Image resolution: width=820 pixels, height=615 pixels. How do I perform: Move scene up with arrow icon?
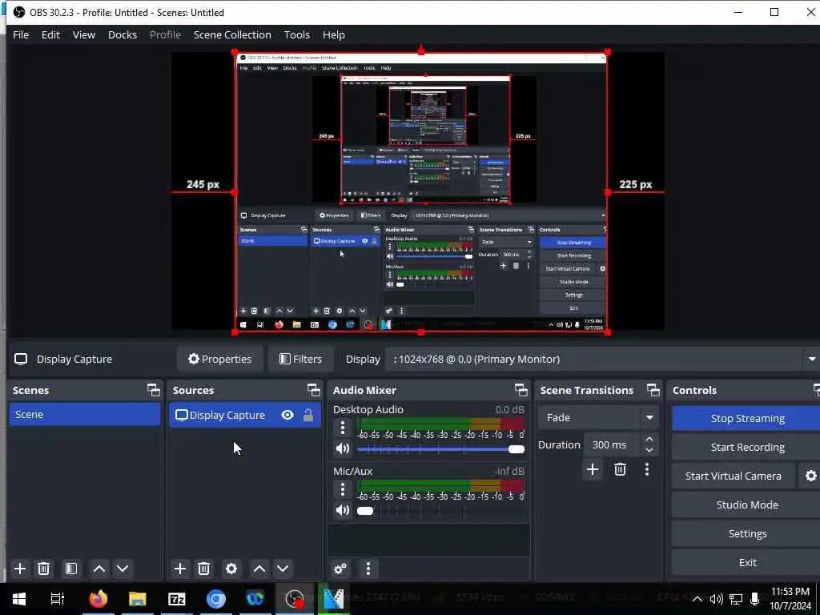99,569
